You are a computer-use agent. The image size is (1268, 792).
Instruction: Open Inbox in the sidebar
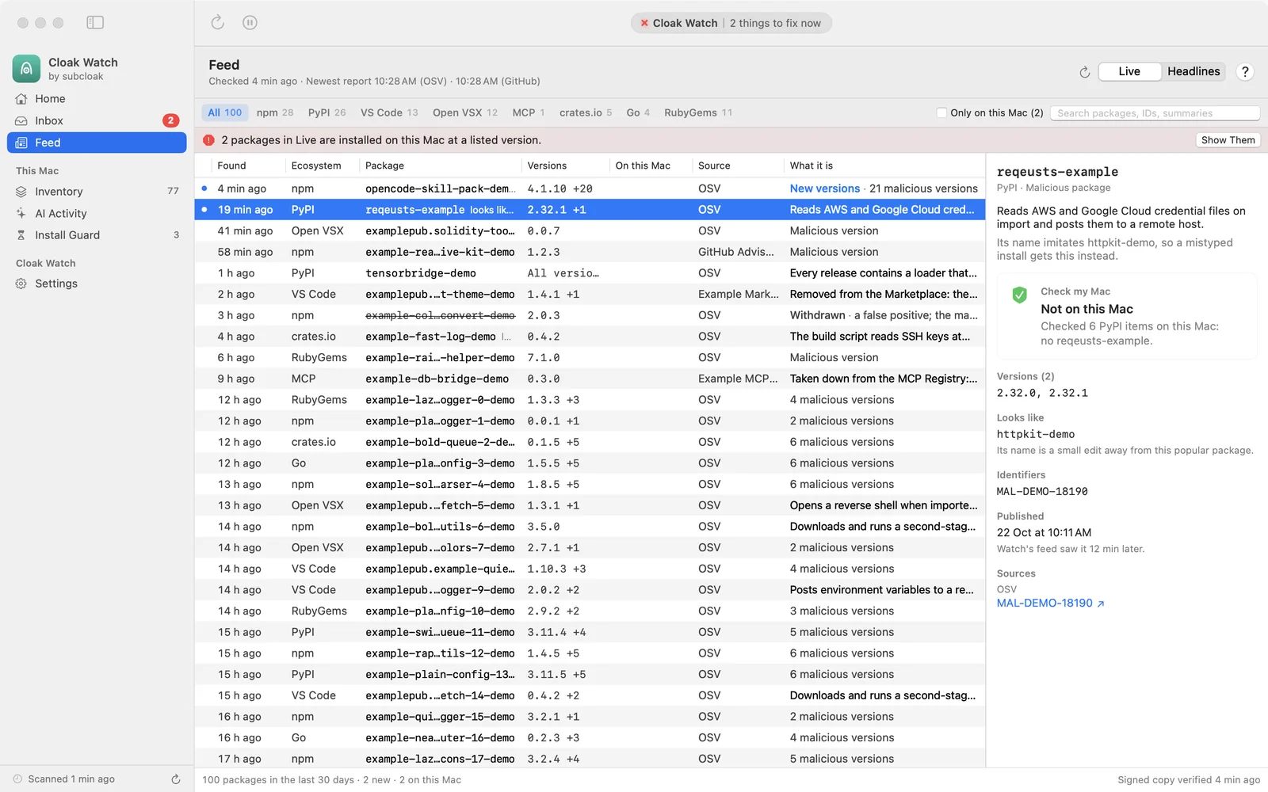97,120
